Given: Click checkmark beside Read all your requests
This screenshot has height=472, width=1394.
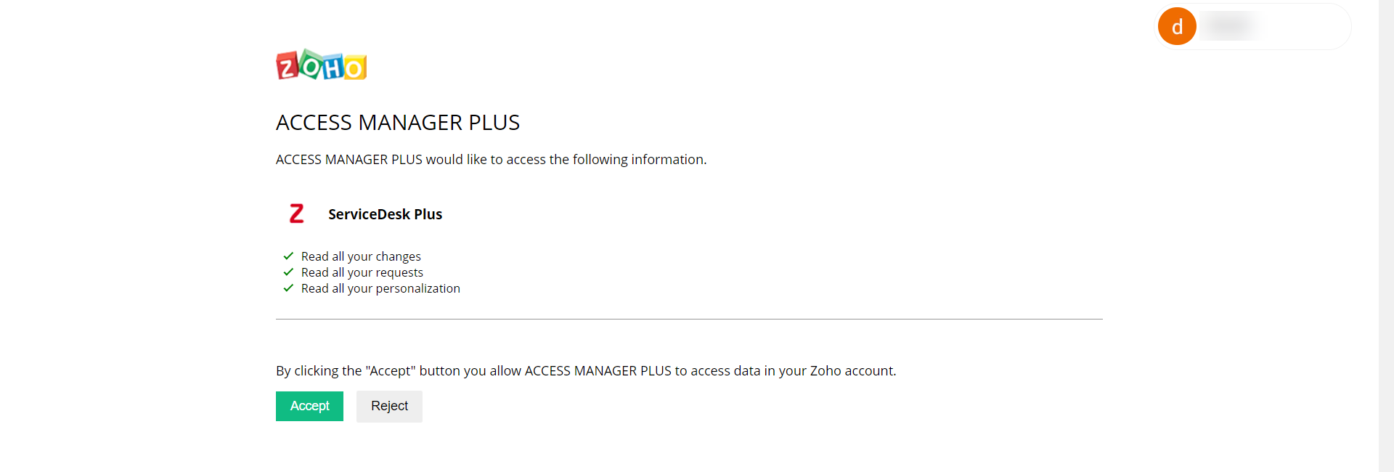Looking at the screenshot, I should (288, 272).
